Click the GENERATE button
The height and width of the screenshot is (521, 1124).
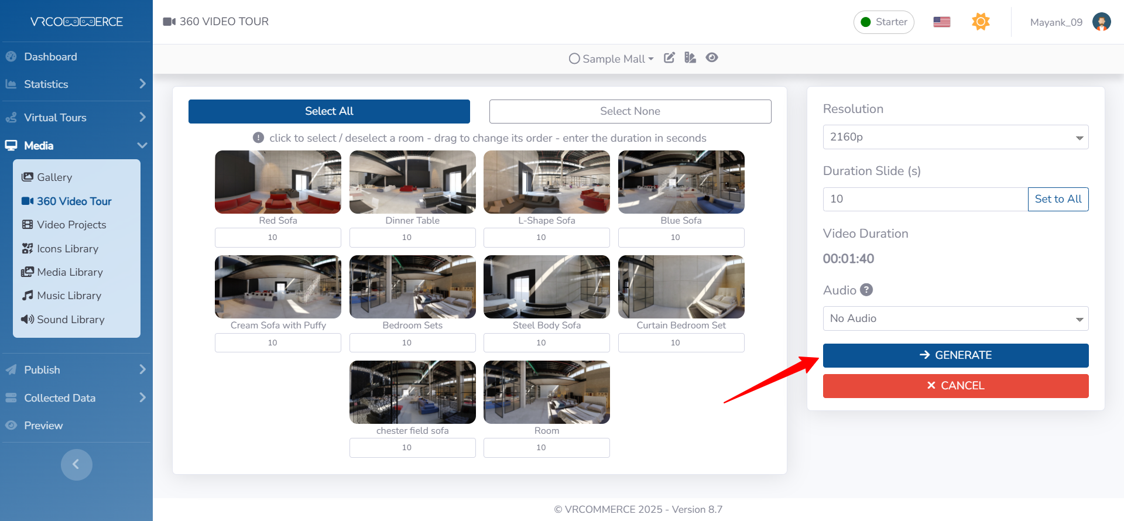coord(955,355)
